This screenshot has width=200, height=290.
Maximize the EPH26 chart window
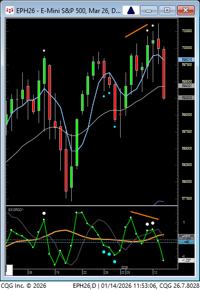tap(167, 10)
